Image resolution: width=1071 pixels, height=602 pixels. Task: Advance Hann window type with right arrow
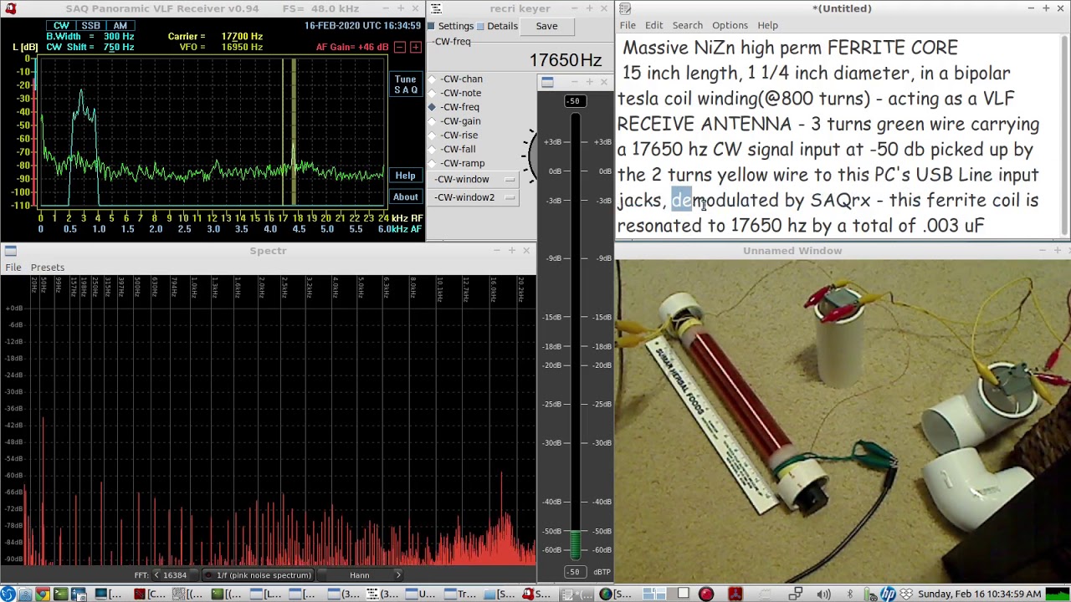pyautogui.click(x=398, y=575)
